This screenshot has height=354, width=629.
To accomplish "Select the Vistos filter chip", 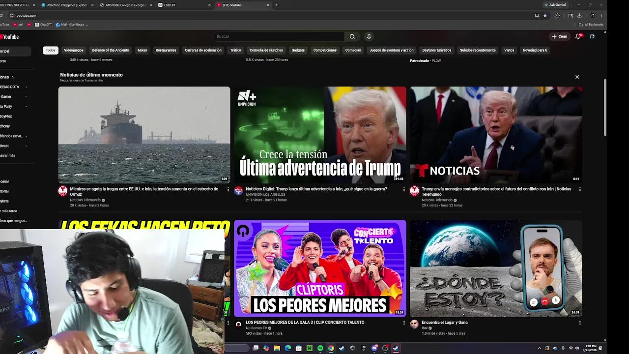I will point(509,50).
